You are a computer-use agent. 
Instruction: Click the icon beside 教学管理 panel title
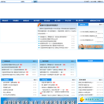pos(41,61)
